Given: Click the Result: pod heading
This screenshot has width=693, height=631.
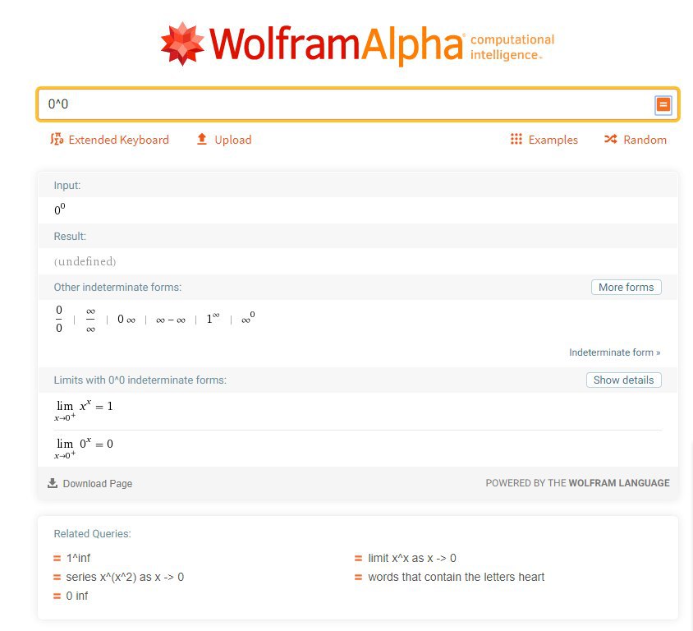Looking at the screenshot, I should (x=70, y=236).
